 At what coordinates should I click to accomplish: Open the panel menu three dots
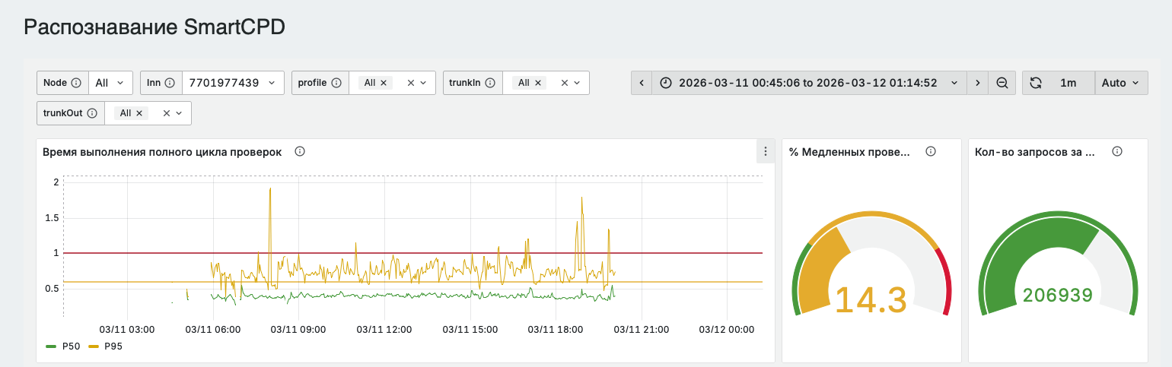pyautogui.click(x=766, y=151)
